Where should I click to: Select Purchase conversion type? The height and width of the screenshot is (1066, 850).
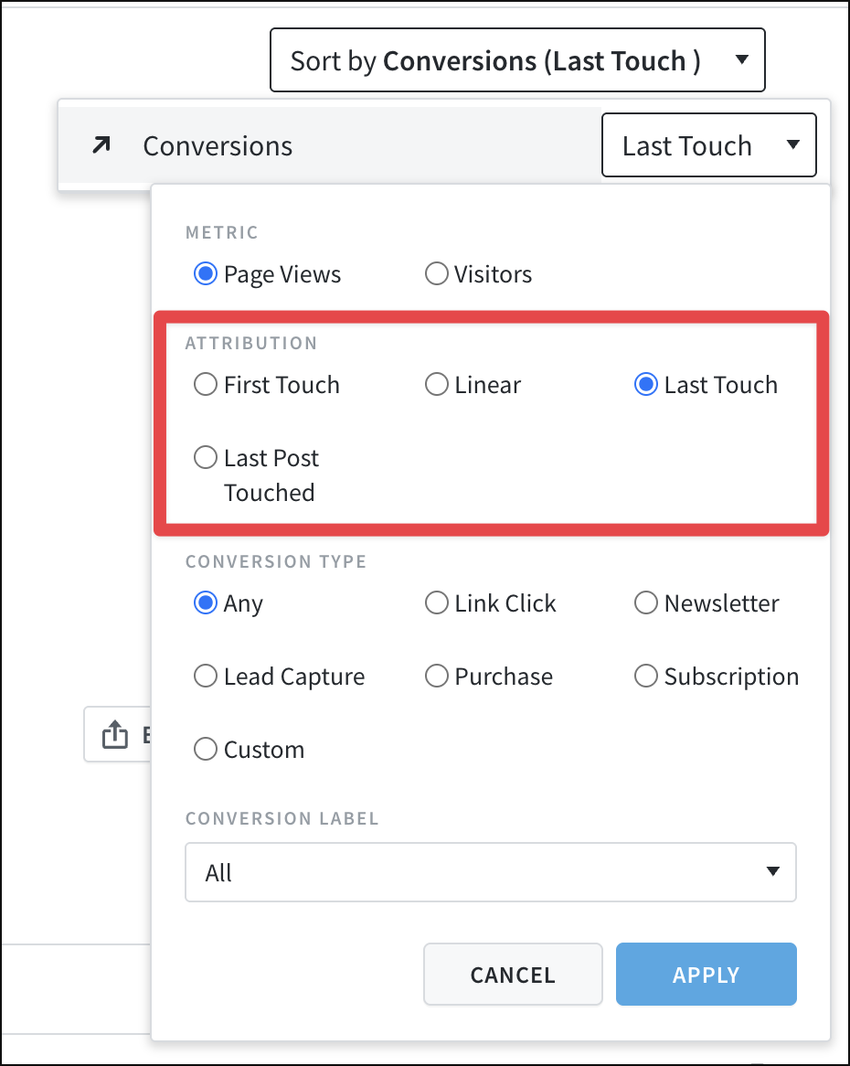click(436, 676)
